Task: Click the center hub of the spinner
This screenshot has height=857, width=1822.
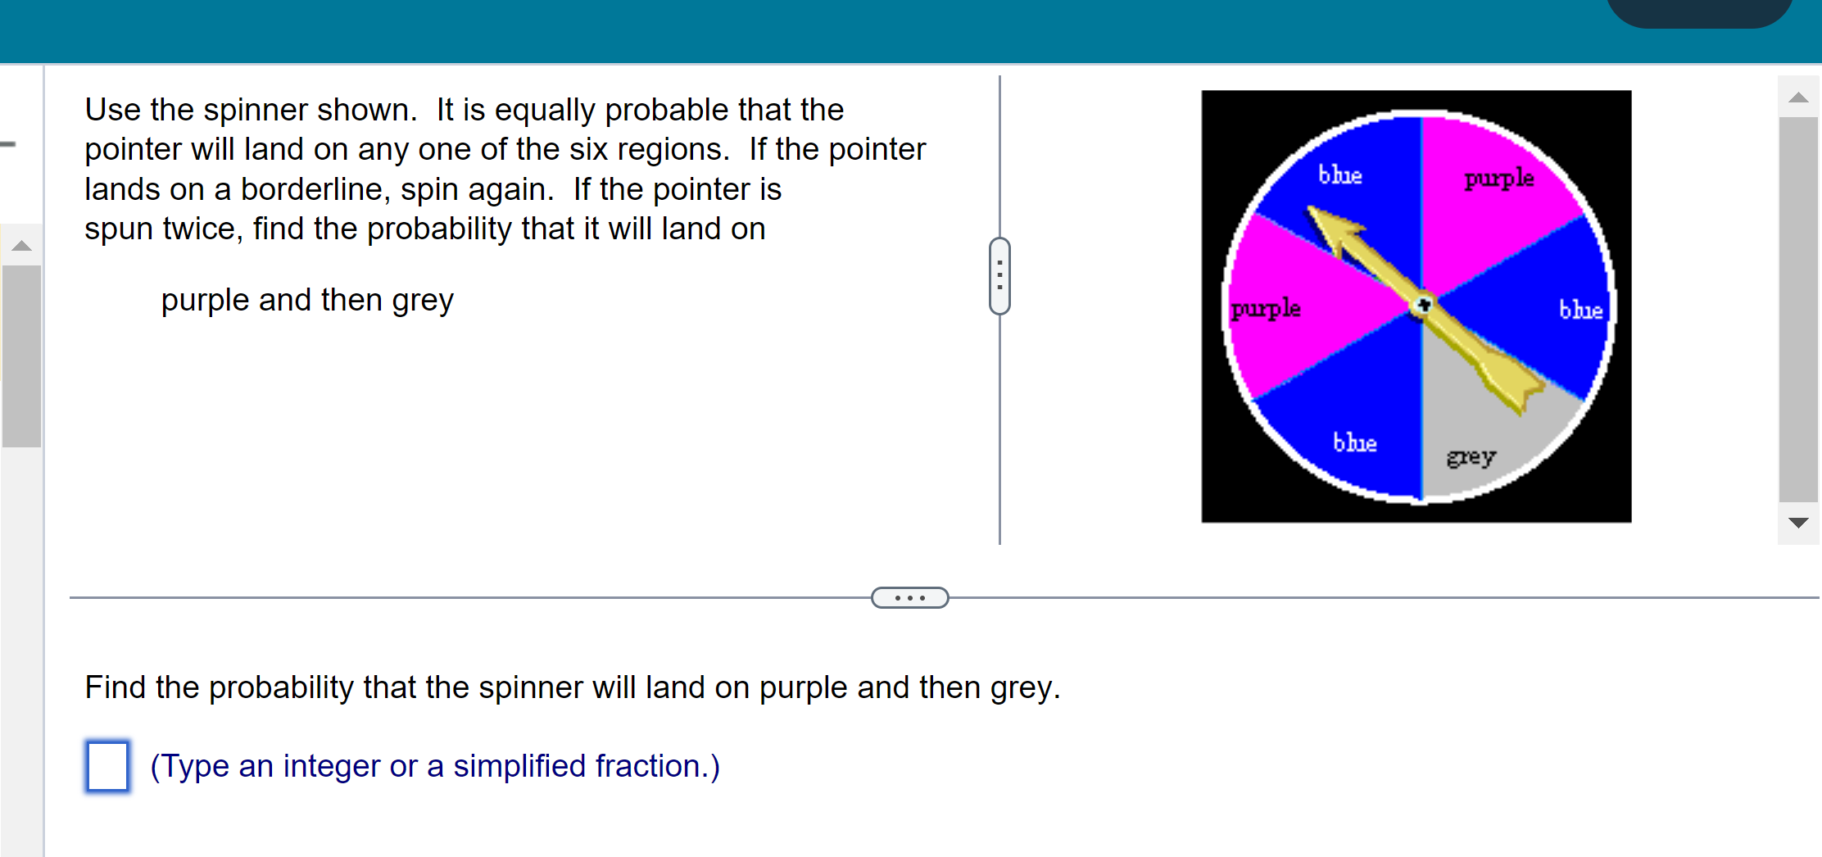Action: [1423, 305]
